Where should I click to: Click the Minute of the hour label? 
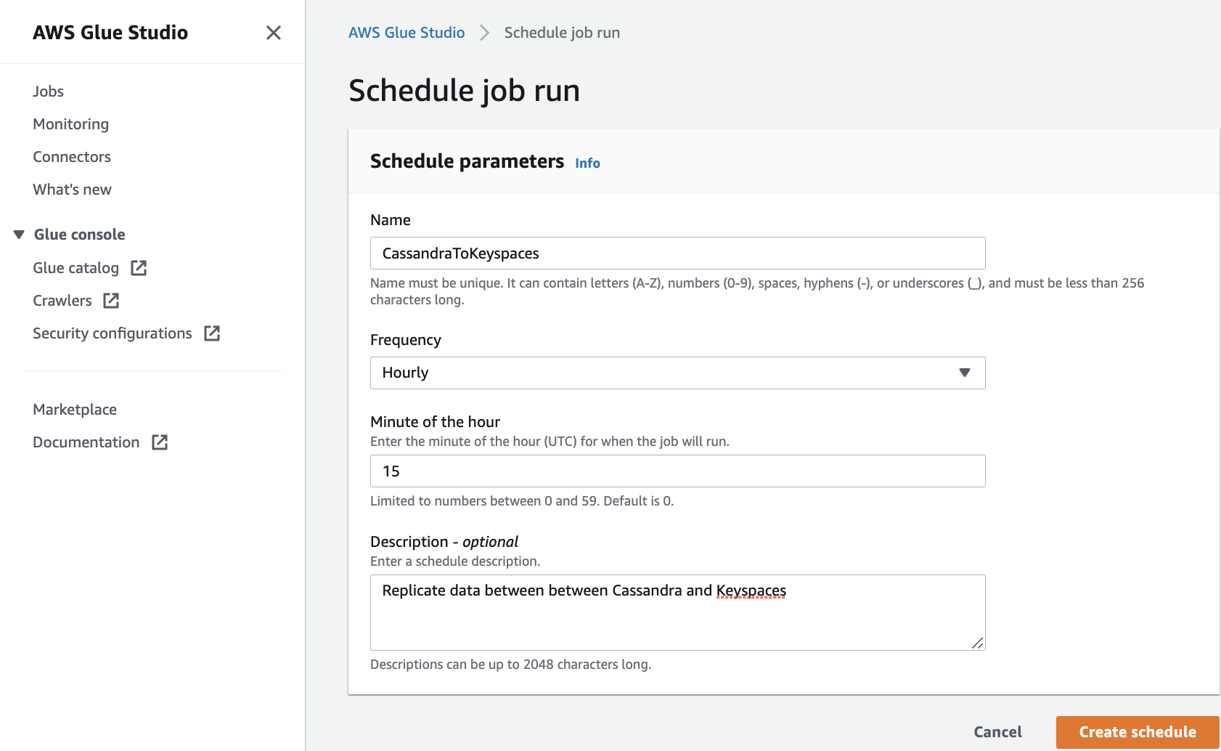click(436, 422)
